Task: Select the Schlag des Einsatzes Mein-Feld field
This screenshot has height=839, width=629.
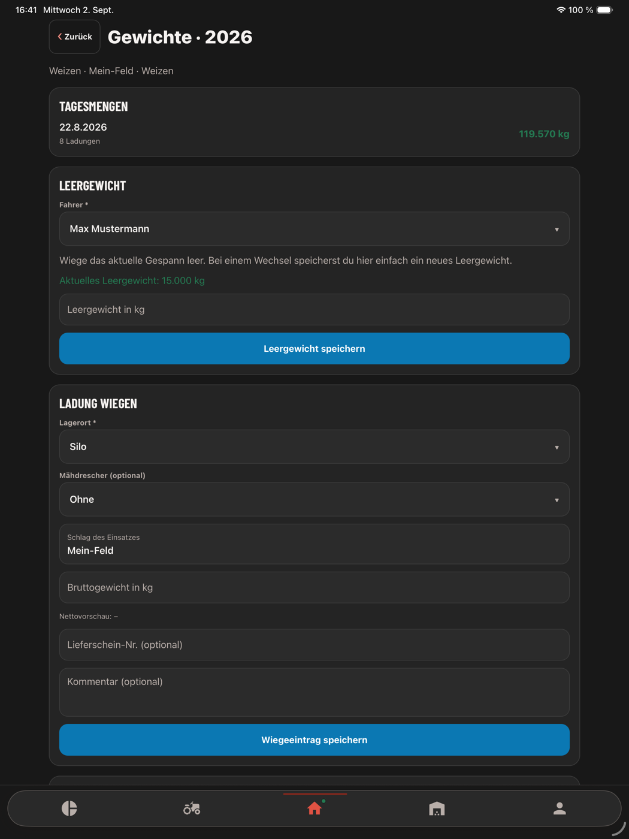Action: (x=314, y=544)
